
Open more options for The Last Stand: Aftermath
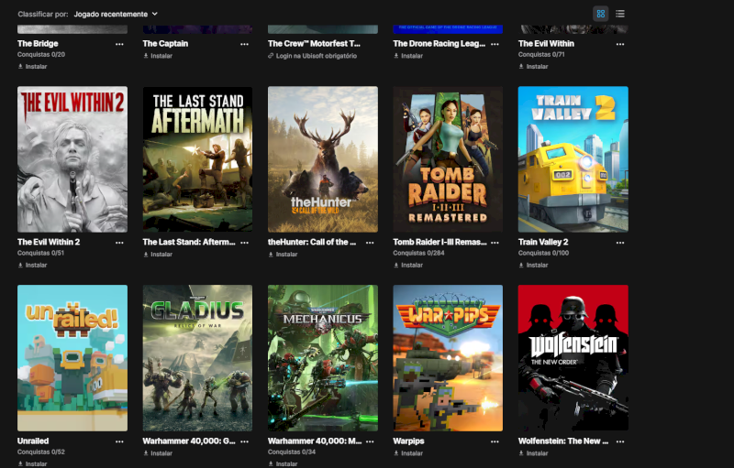244,243
